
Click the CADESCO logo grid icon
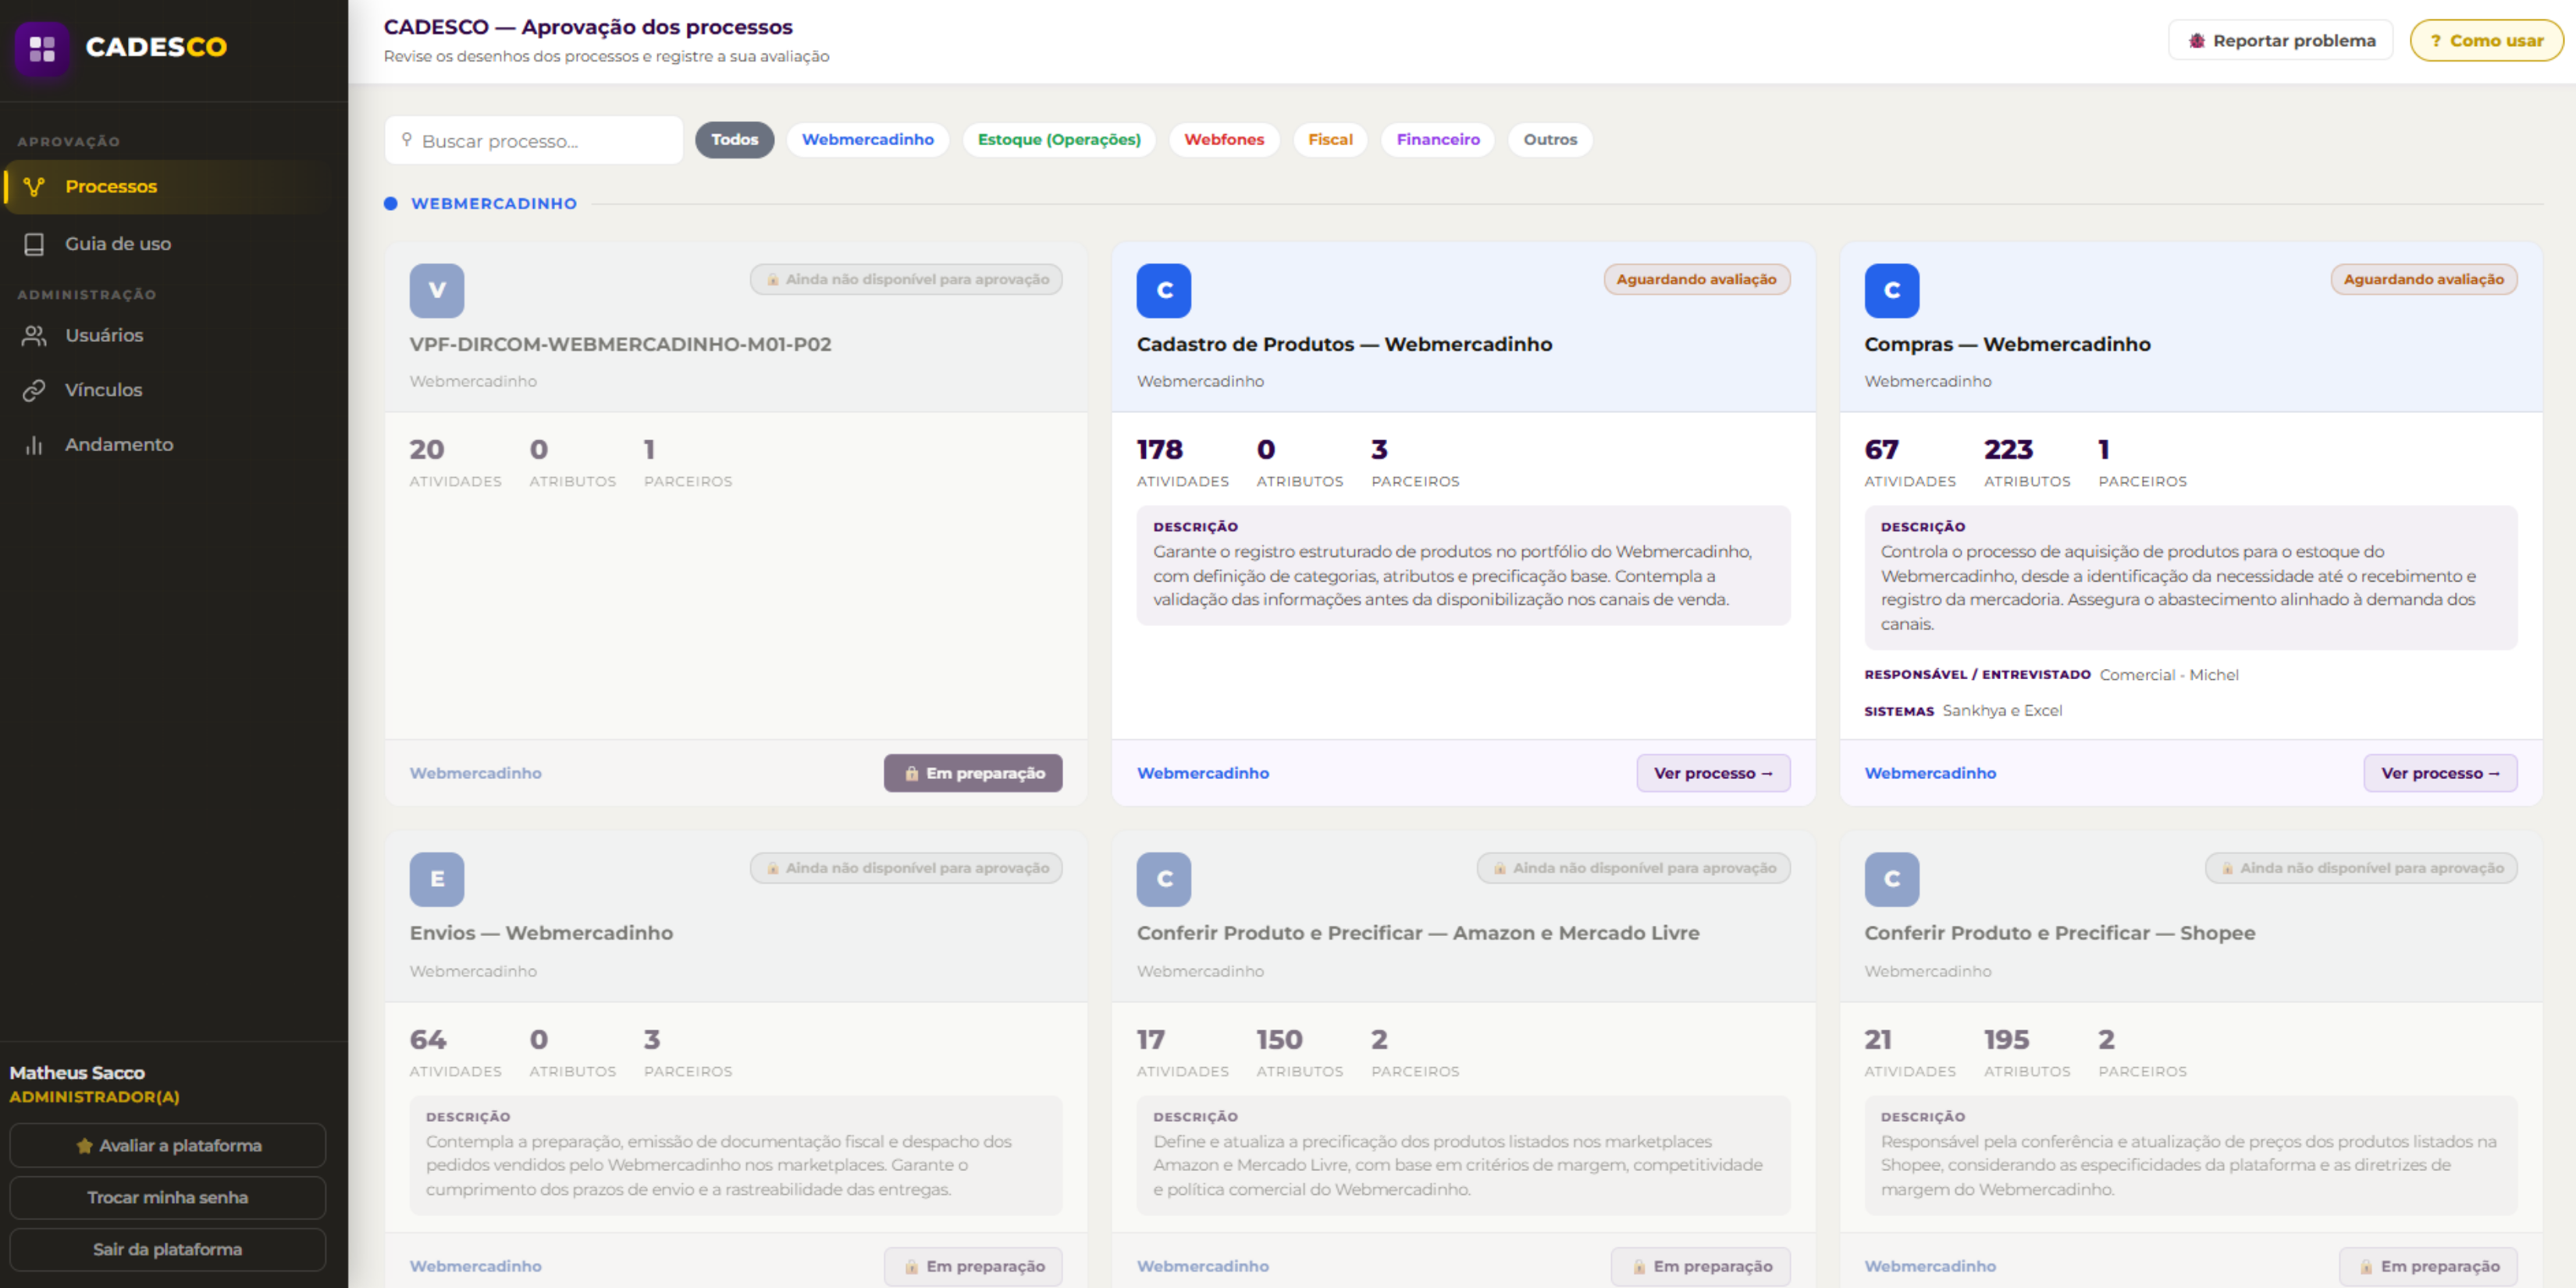42,48
